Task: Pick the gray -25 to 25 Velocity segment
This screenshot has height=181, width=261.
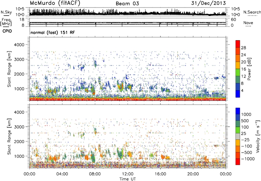Action: point(238,136)
